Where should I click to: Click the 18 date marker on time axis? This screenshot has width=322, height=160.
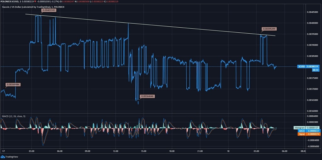point(228,151)
